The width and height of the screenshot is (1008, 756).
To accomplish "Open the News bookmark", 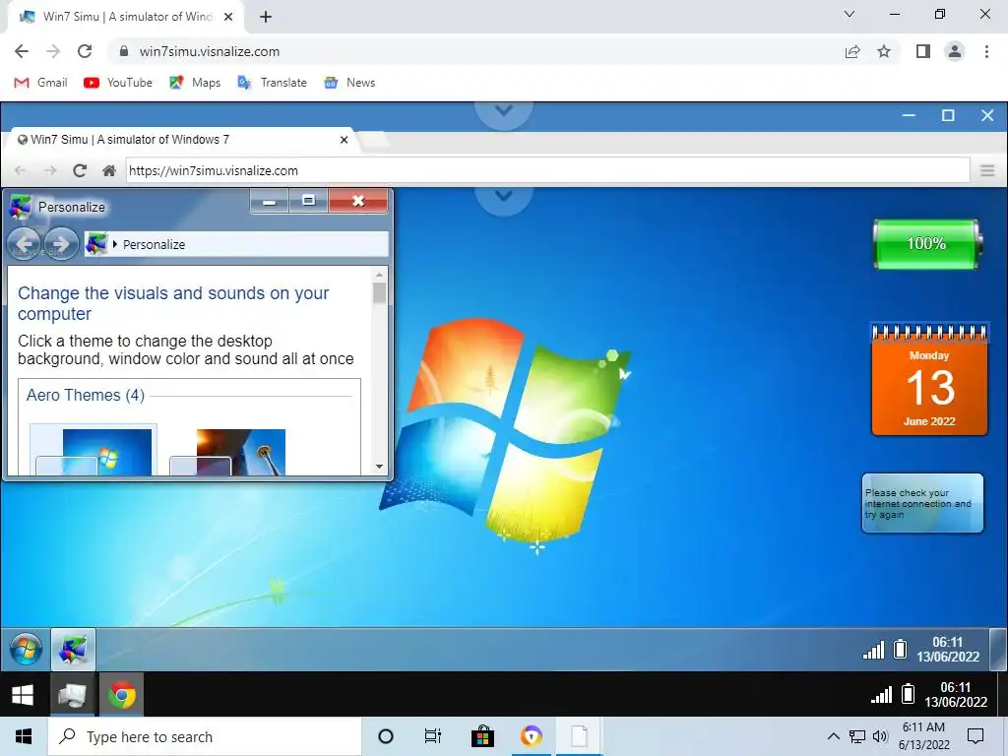I will 349,83.
